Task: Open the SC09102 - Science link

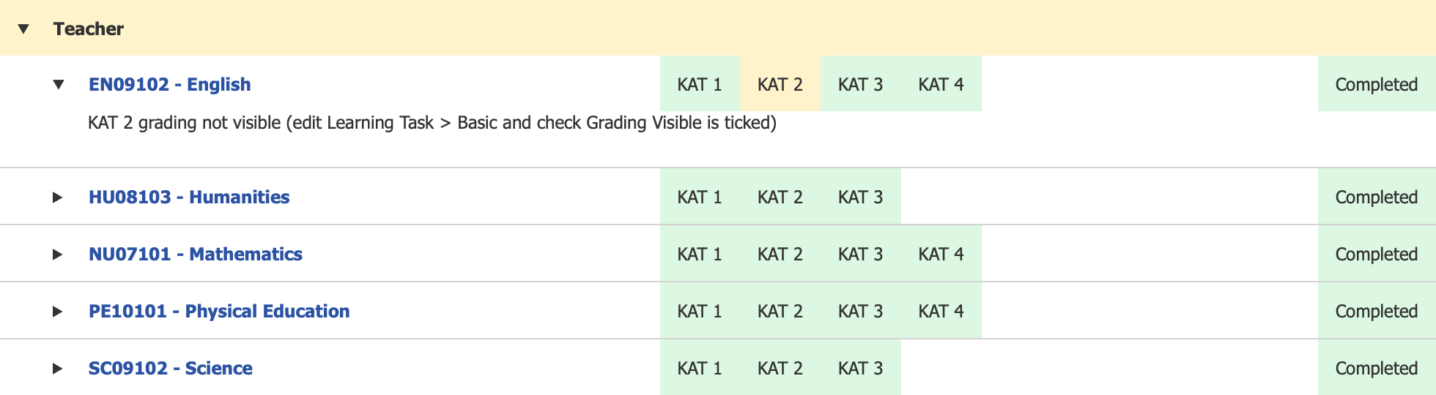Action: point(171,369)
